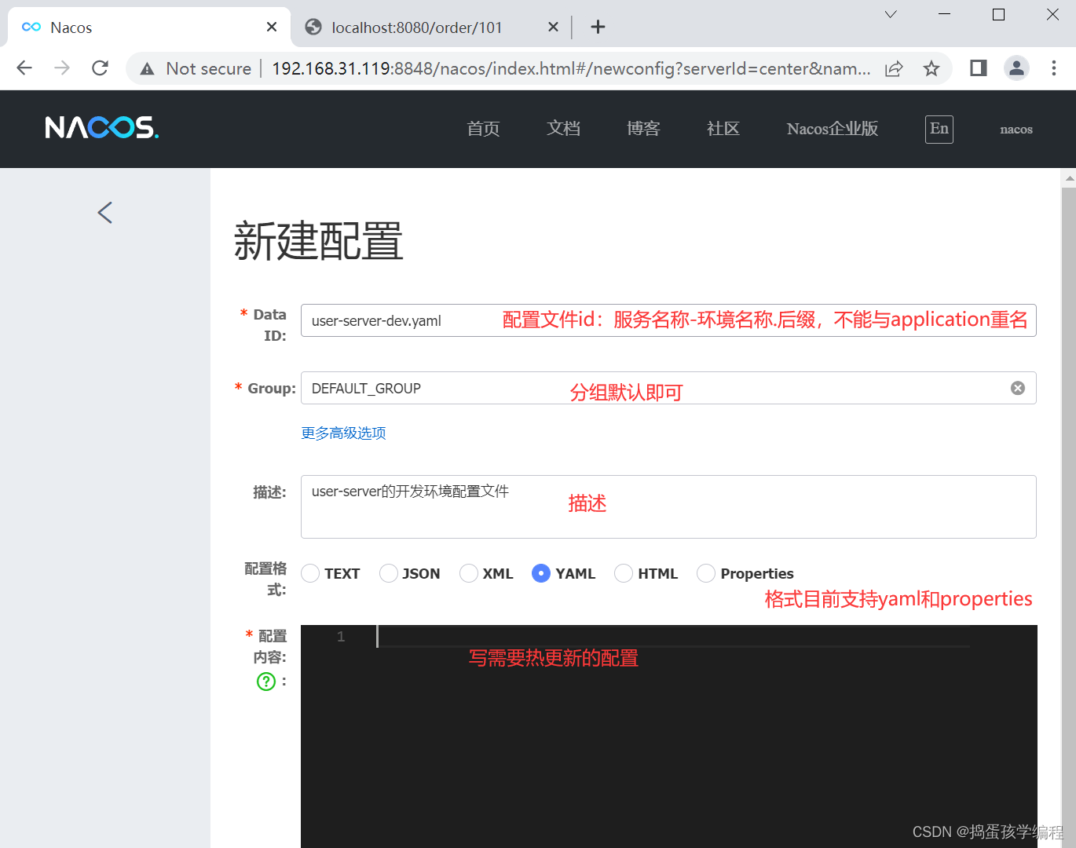This screenshot has width=1076, height=848.
Task: Click line 1 of the config editor
Action: [673, 636]
